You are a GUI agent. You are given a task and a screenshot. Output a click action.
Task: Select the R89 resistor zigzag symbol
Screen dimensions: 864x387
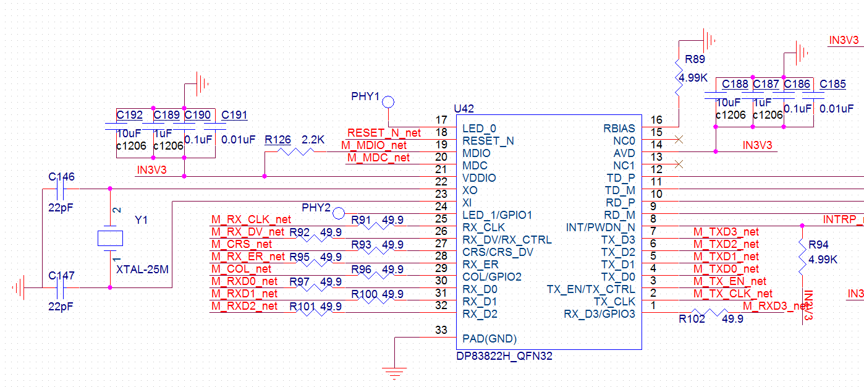[x=679, y=77]
